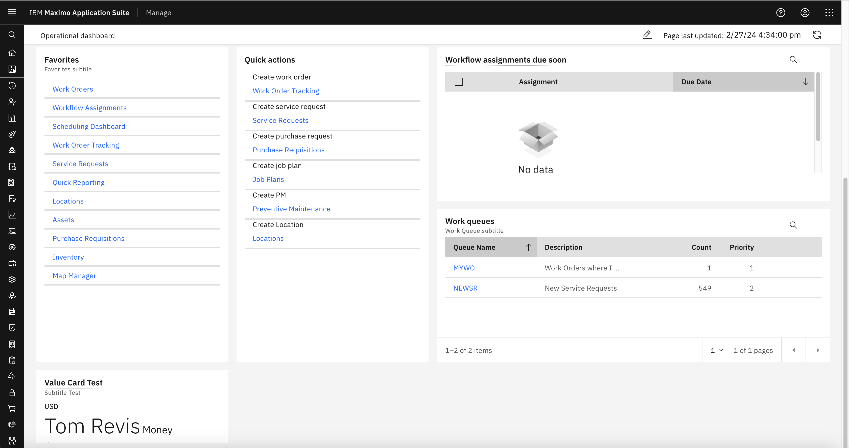Toggle the select-all checkbox in Assignment table
This screenshot has height=448, width=849.
[x=458, y=81]
